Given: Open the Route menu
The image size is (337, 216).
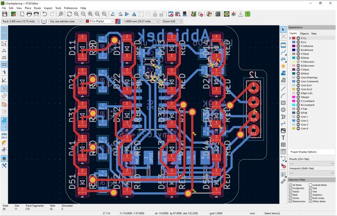Looking at the screenshot, I should [37, 8].
